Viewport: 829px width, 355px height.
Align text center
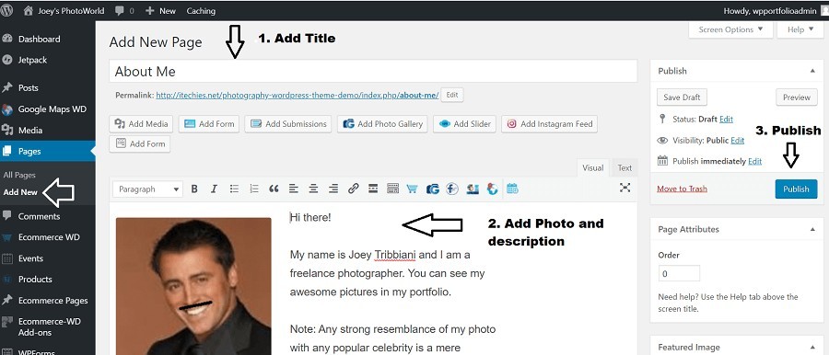(313, 189)
